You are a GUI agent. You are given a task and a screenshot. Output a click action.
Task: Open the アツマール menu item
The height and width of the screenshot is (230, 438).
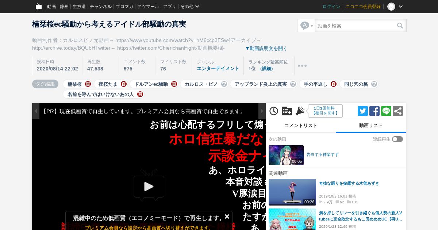(x=148, y=7)
